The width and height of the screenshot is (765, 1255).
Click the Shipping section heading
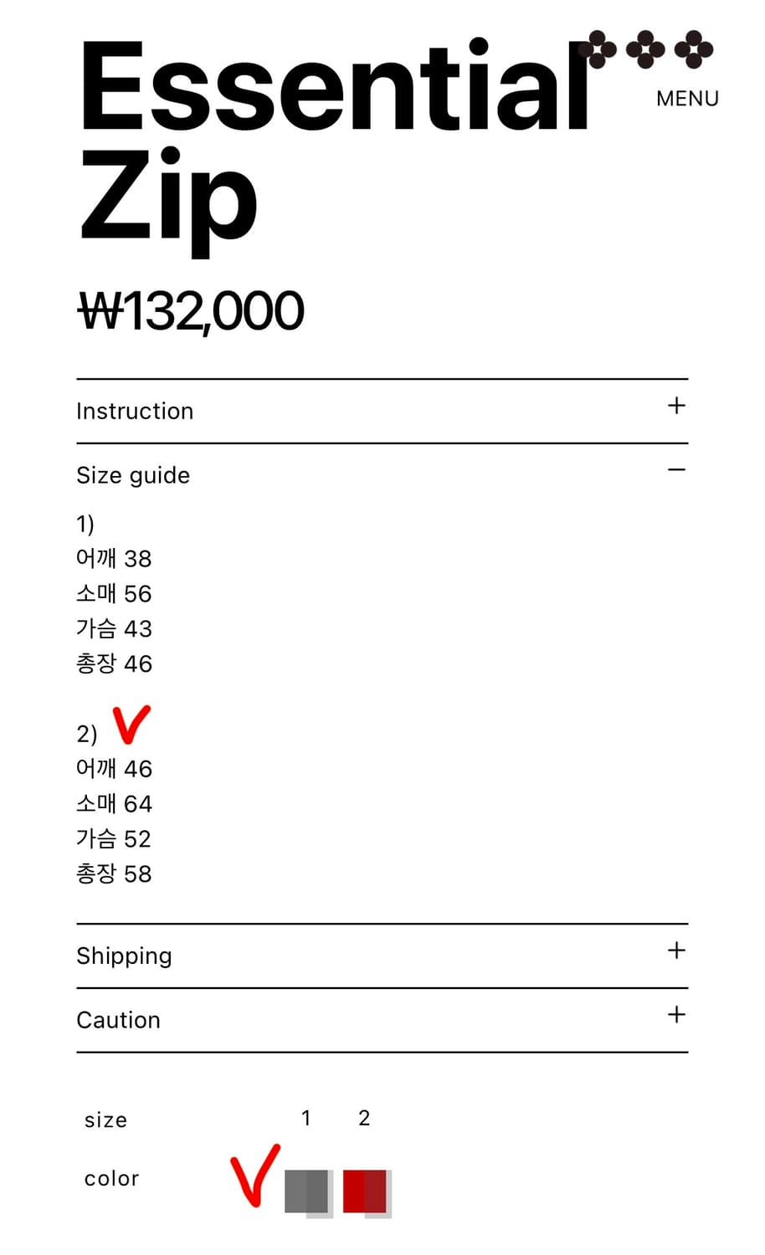tap(124, 955)
